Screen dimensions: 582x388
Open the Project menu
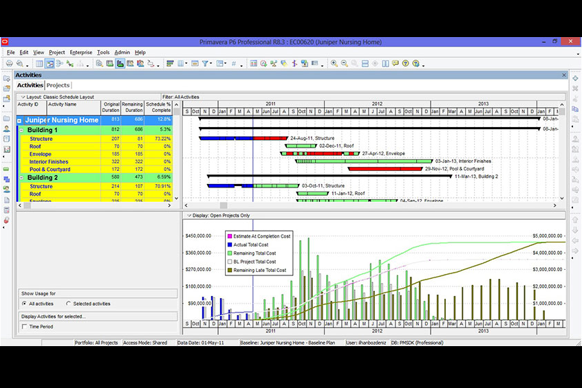57,52
